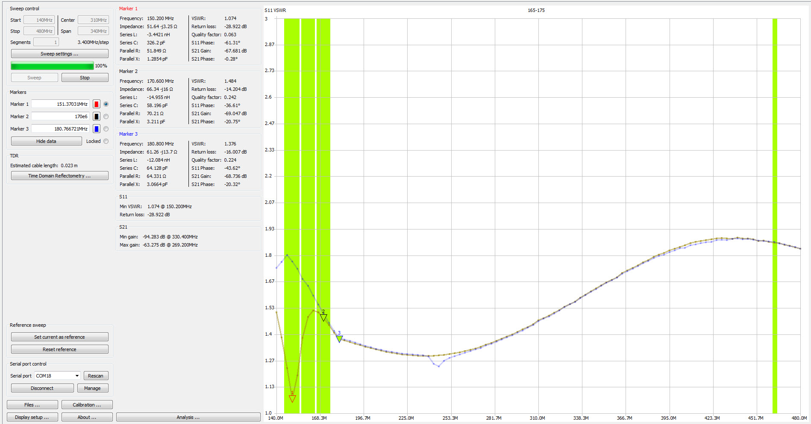This screenshot has height=424, width=811.
Task: Set current sweep as reference
Action: 59,337
